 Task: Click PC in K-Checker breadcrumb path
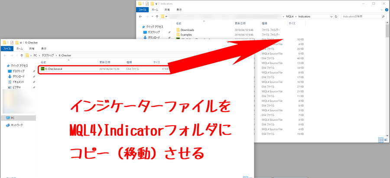coord(36,55)
